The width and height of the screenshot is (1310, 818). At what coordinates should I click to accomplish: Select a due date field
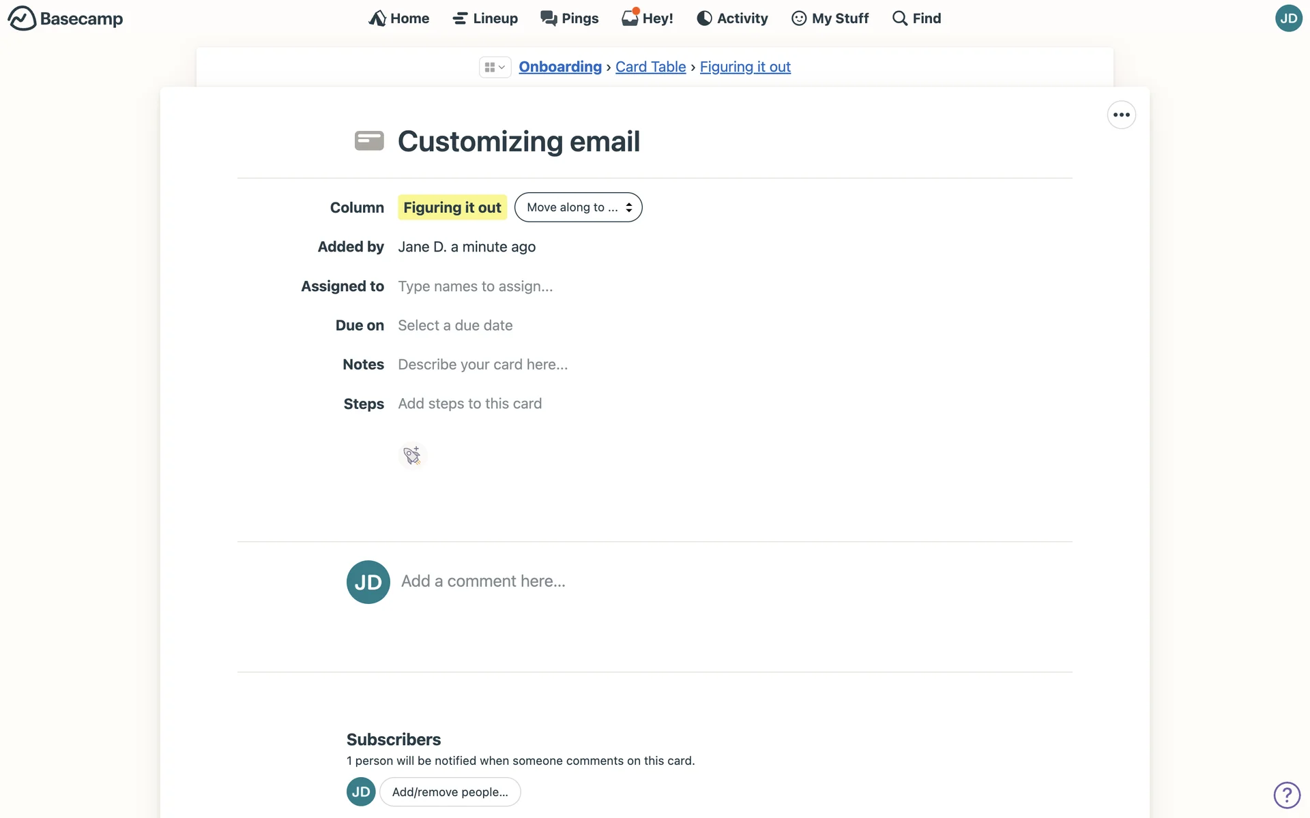(x=455, y=326)
